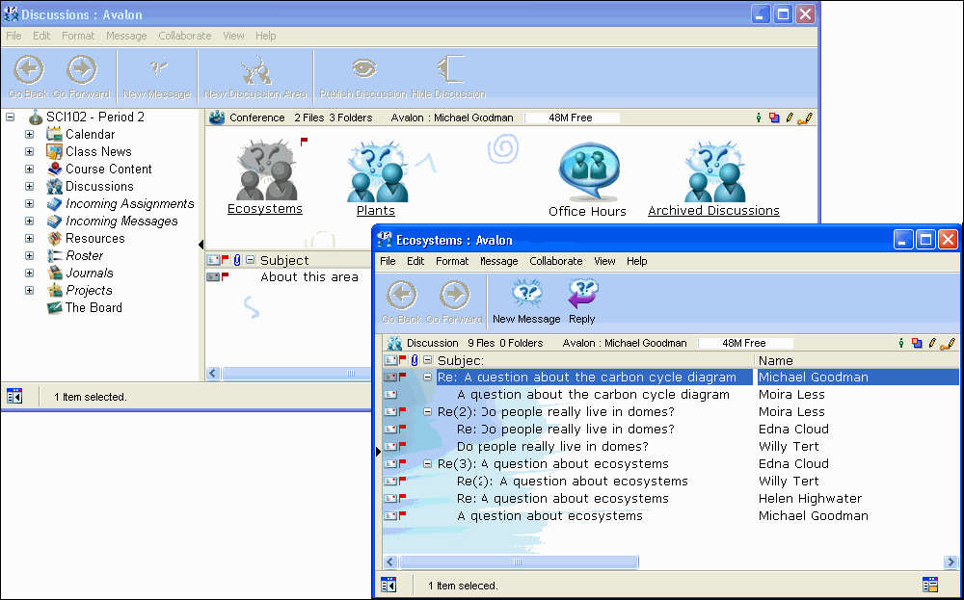Click the Go Back arrow in Ecosystems window
Viewport: 964px width, 600px height.
401,296
